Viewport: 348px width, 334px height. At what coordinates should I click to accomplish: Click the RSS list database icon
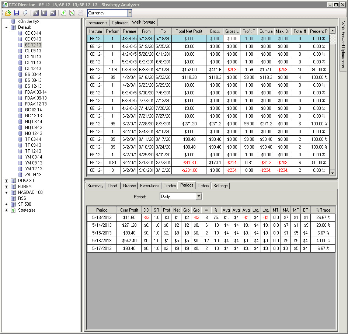coord(13,198)
